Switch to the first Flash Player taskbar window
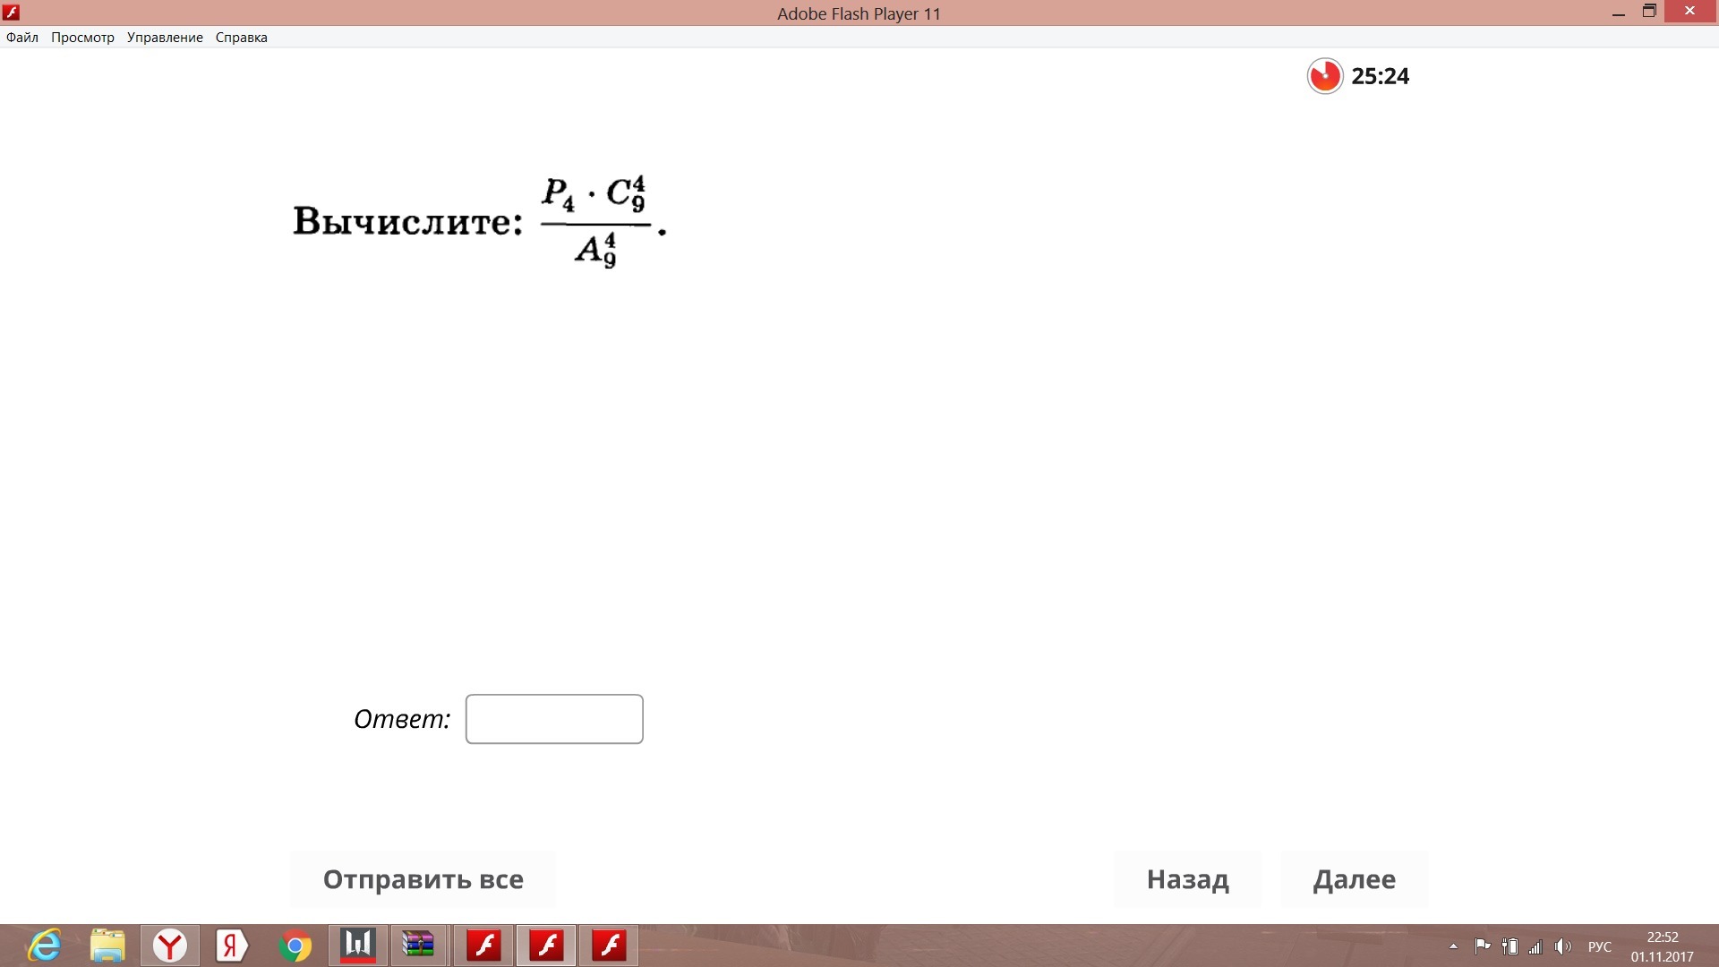The height and width of the screenshot is (967, 1719). click(x=483, y=946)
